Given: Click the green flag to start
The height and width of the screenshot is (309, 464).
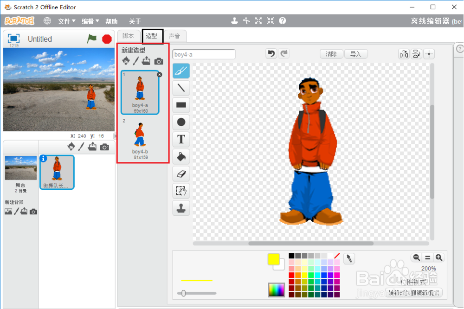Looking at the screenshot, I should [x=92, y=39].
